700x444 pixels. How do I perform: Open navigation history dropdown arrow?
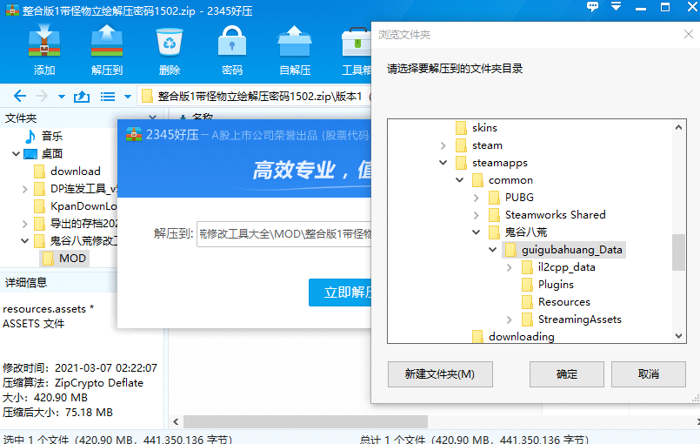[x=62, y=97]
